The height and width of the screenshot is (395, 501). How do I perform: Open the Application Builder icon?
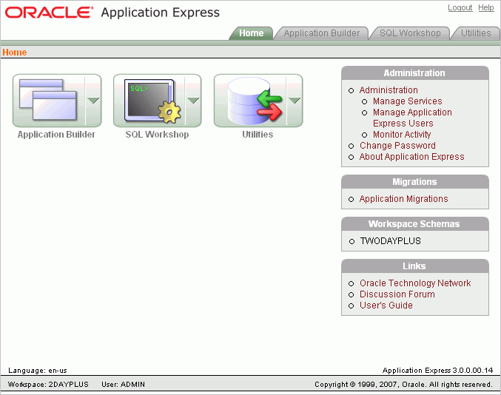coord(48,101)
